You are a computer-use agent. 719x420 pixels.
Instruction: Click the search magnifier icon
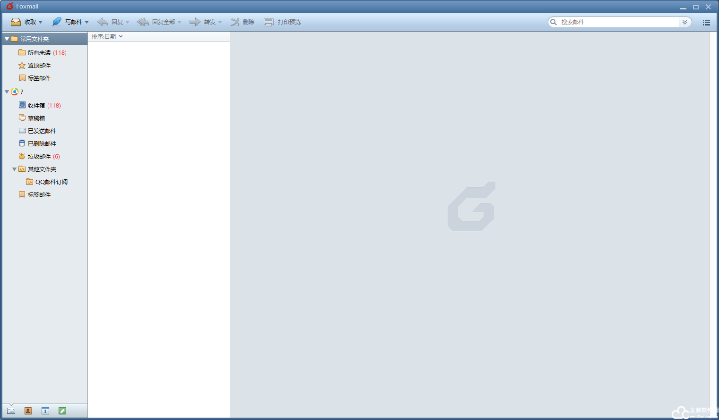[554, 22]
